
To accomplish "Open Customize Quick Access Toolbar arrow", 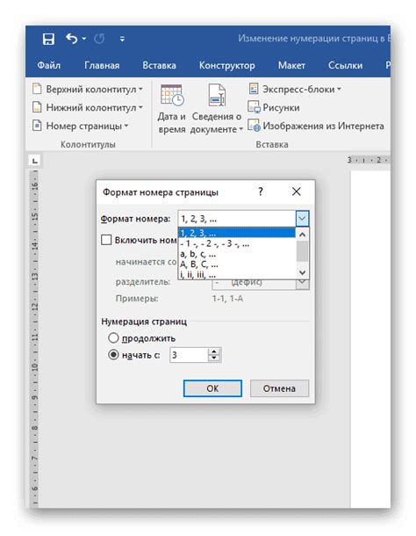I will click(x=122, y=39).
